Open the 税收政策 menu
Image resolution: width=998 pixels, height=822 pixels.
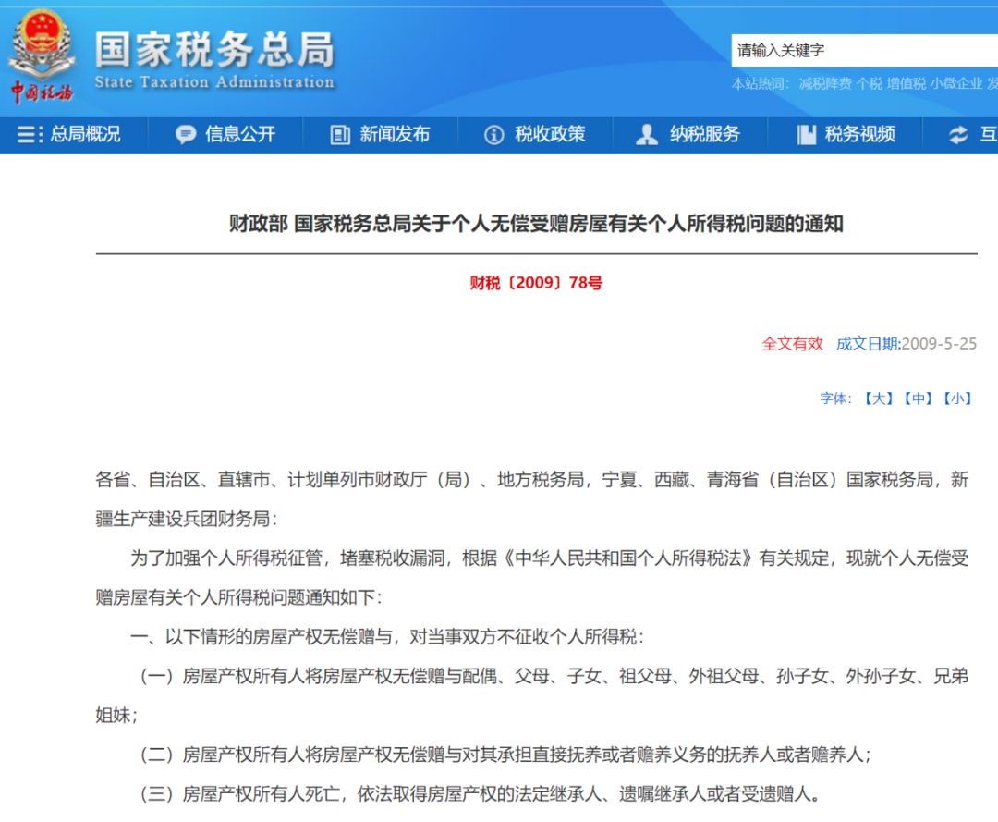coord(550,134)
